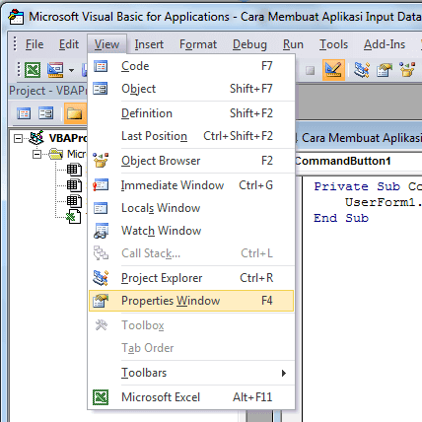Screen dimensions: 422x422
Task: Select third worksheet icon in tree
Action: [x=74, y=201]
